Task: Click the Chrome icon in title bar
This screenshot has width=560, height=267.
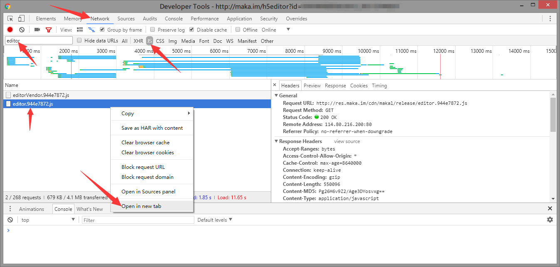Action: pyautogui.click(x=7, y=6)
